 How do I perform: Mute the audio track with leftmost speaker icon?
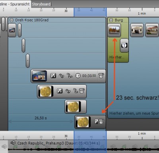click(4, 146)
